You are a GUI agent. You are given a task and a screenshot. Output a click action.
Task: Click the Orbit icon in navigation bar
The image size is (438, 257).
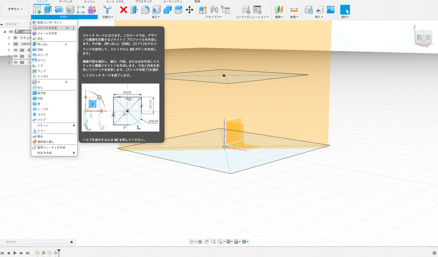(192, 242)
